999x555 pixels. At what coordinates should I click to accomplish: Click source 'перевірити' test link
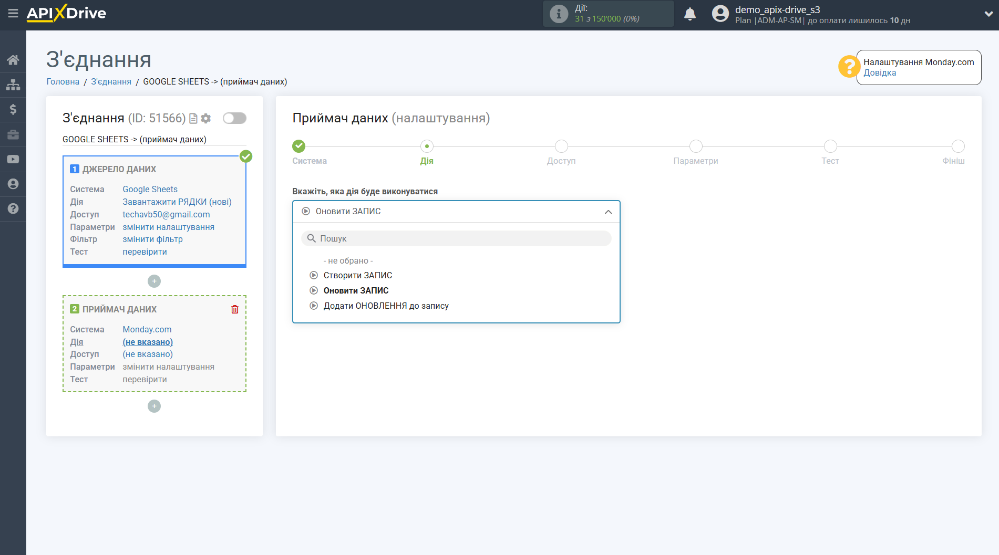click(145, 252)
